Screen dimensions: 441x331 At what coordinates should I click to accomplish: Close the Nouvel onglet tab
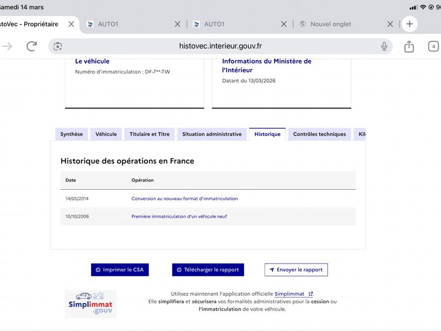pos(390,24)
